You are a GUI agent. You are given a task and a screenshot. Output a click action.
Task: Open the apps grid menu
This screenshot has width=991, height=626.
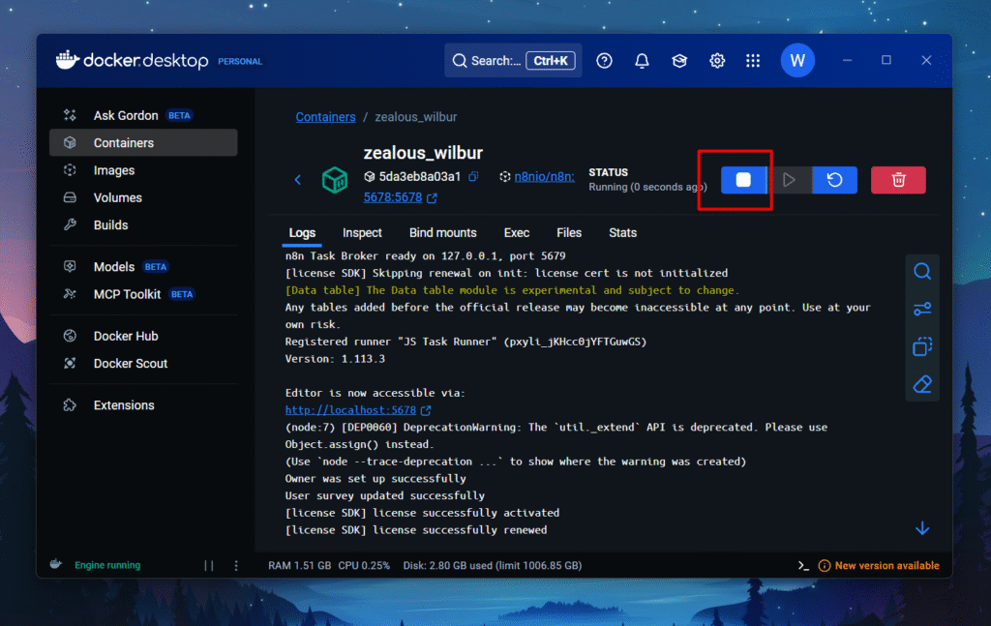753,61
